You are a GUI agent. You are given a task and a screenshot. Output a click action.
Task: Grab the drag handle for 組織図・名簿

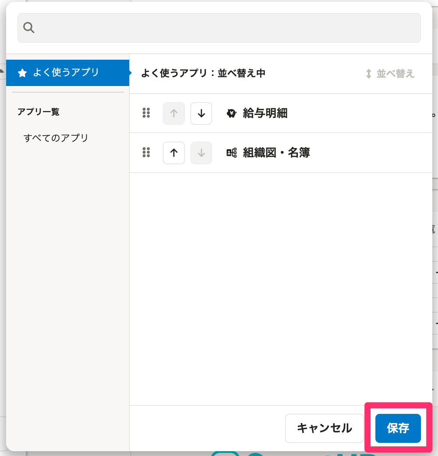pos(146,153)
